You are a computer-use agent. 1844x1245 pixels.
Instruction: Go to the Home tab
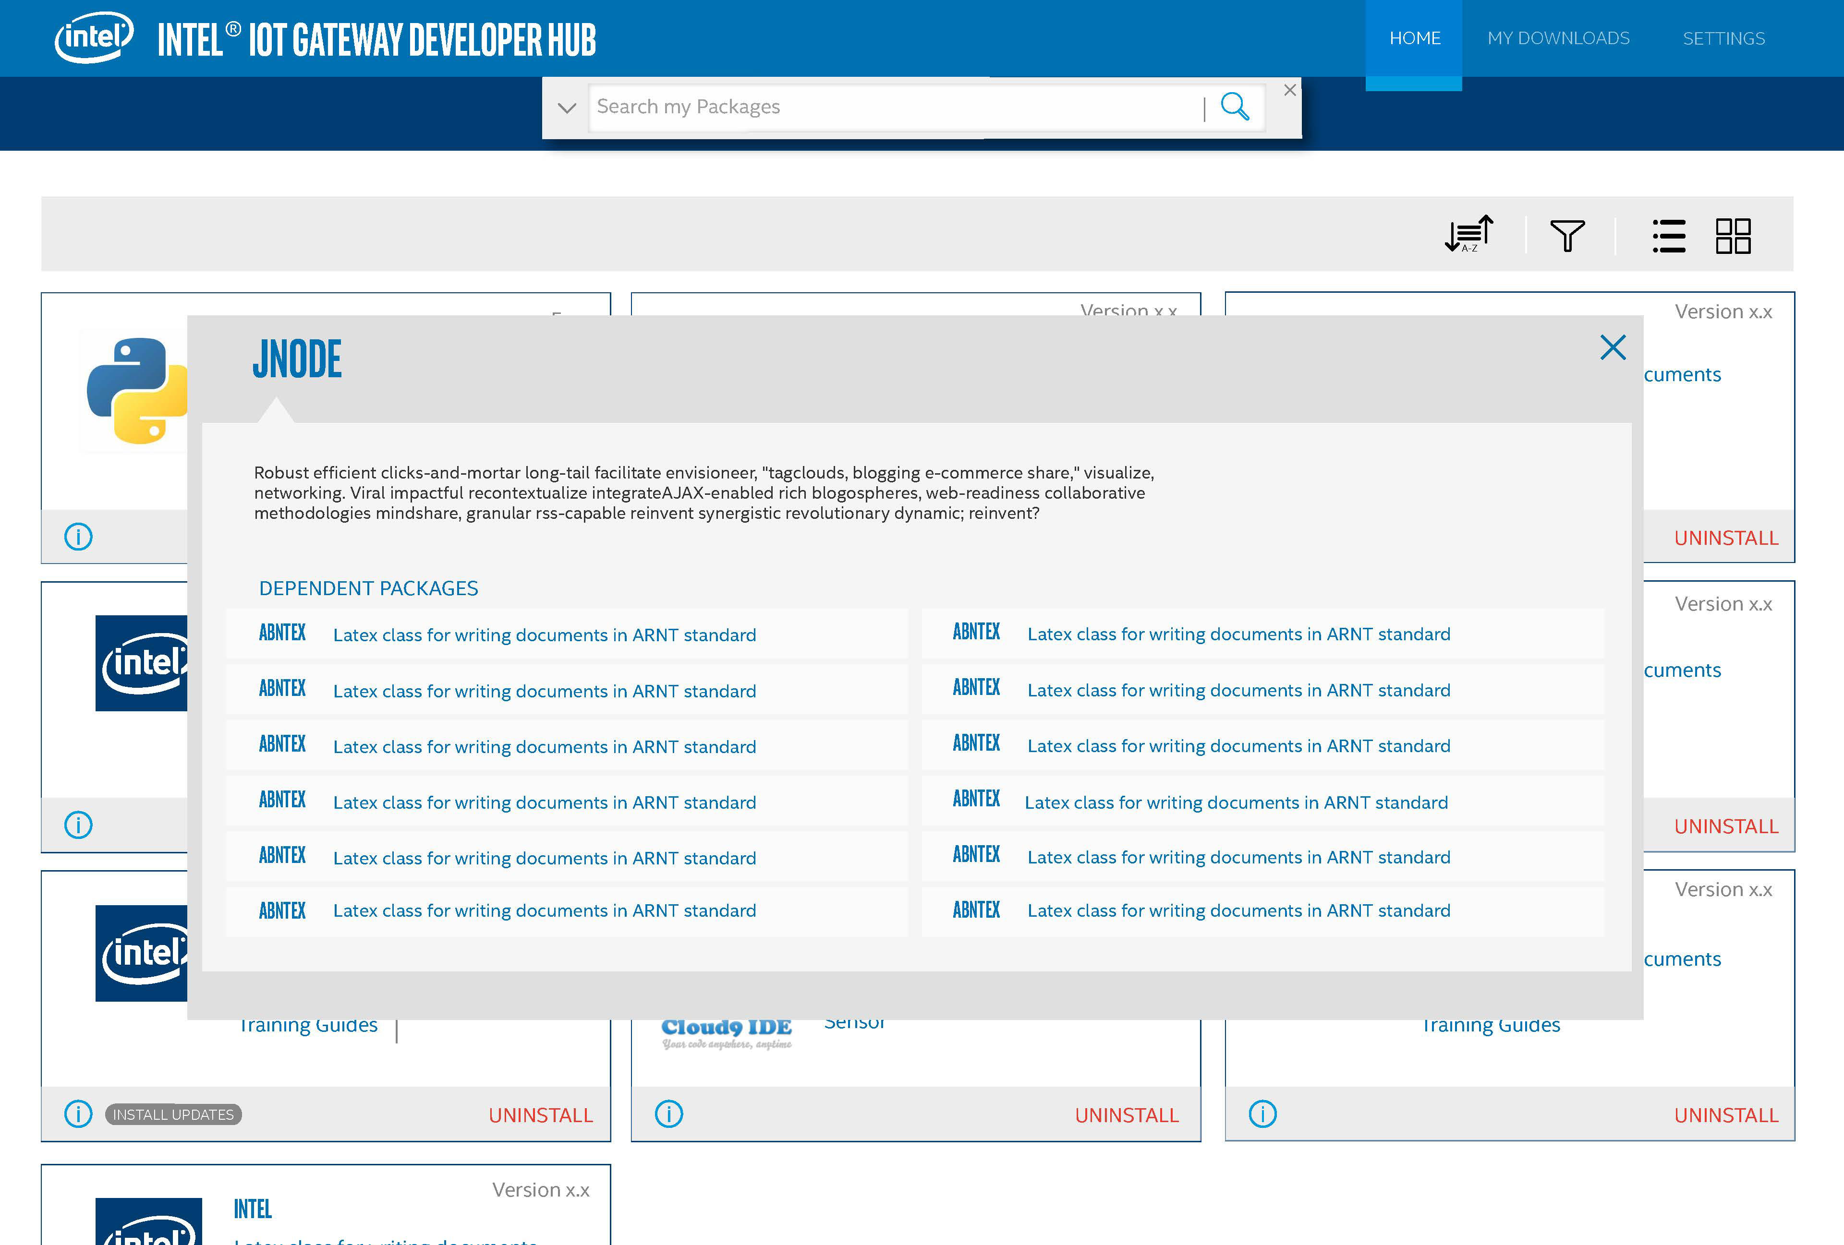[1415, 38]
